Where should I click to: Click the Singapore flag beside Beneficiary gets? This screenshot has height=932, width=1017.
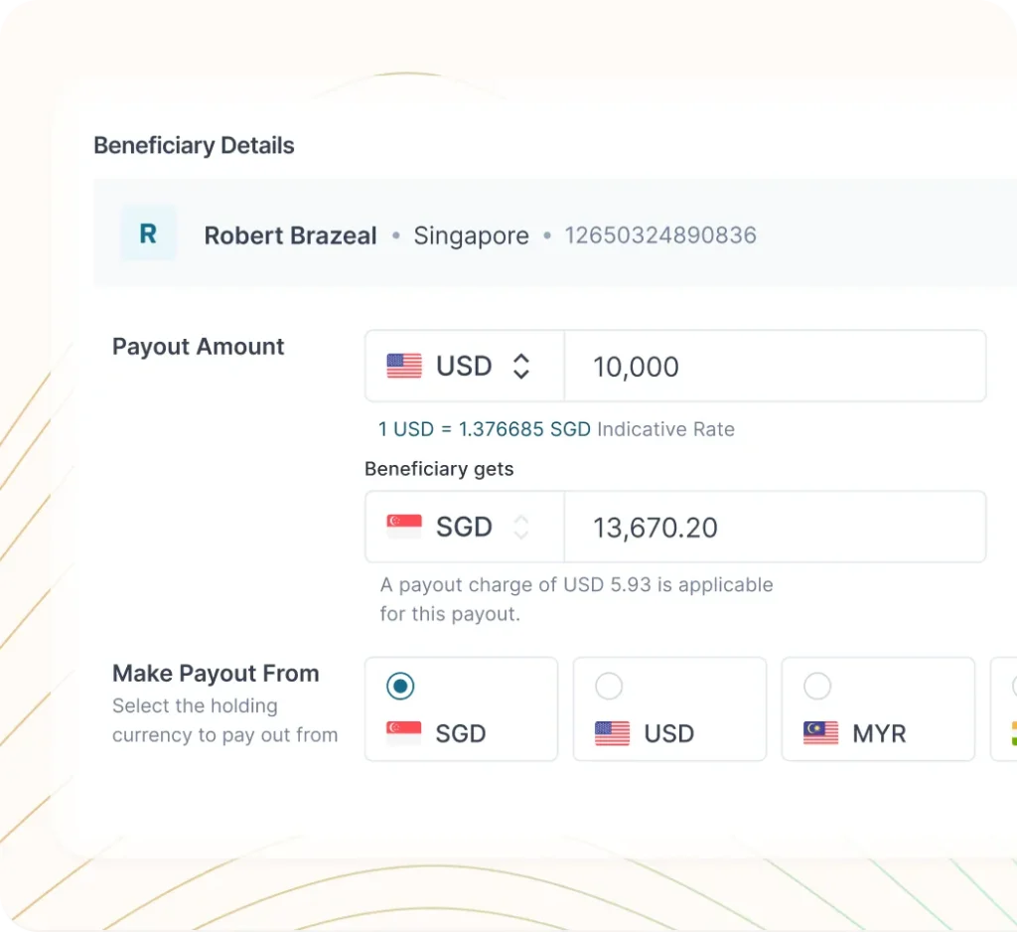pos(404,527)
